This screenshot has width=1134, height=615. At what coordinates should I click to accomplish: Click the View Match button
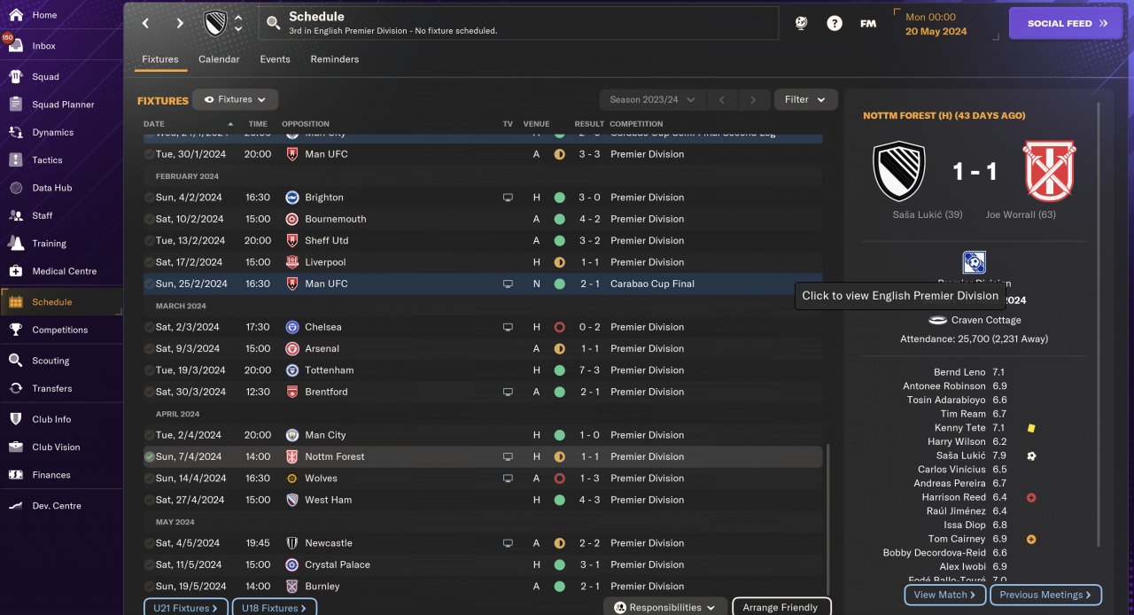coord(944,595)
